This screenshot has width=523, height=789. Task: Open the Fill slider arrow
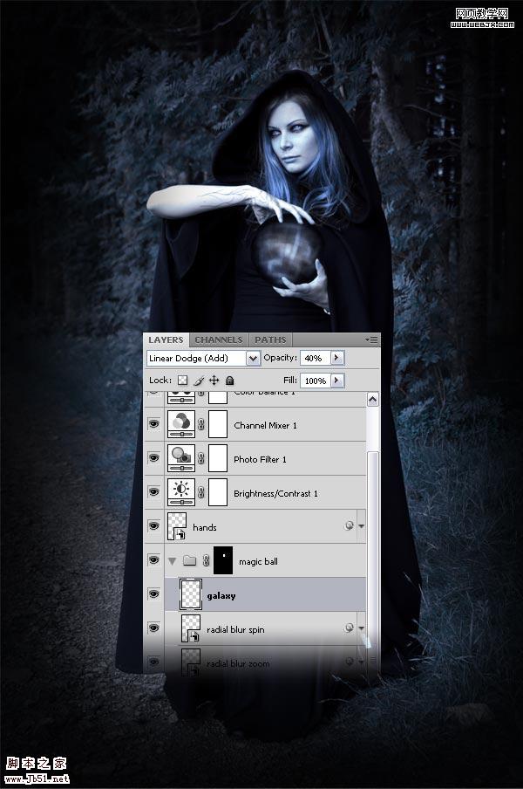coord(336,381)
